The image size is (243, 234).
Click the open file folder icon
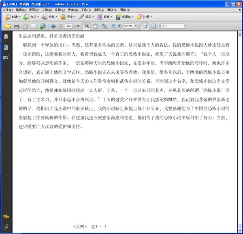[x=8, y=26]
